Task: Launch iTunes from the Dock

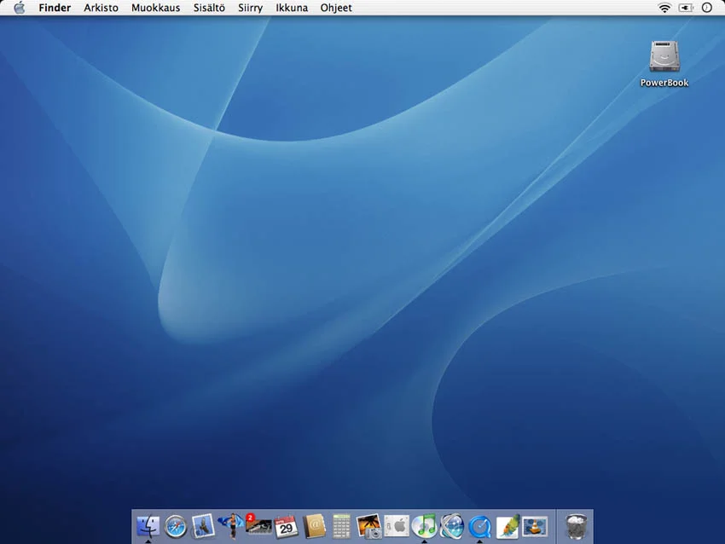Action: point(424,525)
